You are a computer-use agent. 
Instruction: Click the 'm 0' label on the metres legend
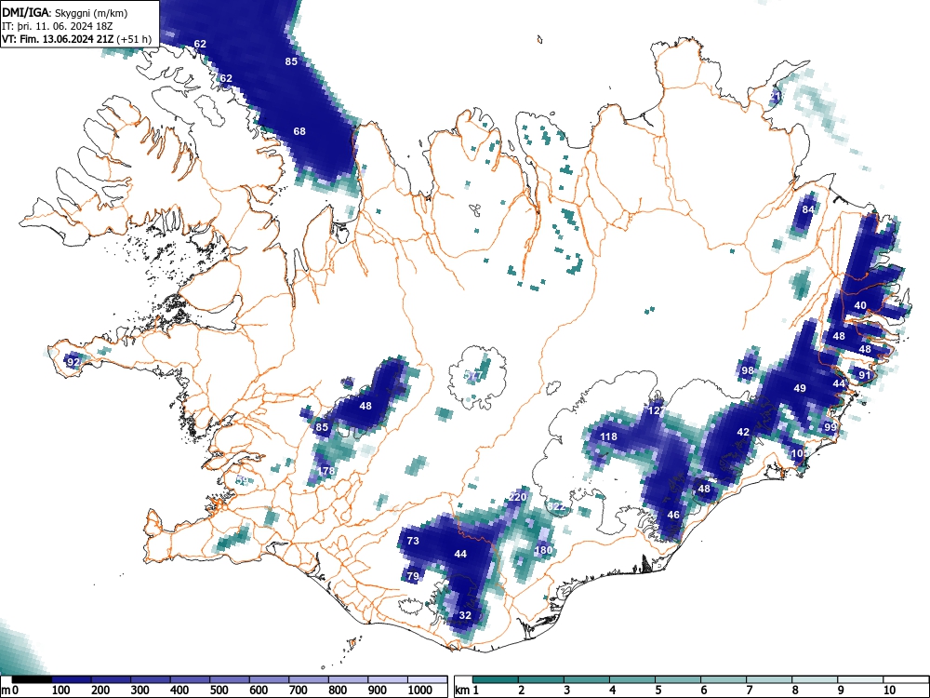[x=10, y=691]
